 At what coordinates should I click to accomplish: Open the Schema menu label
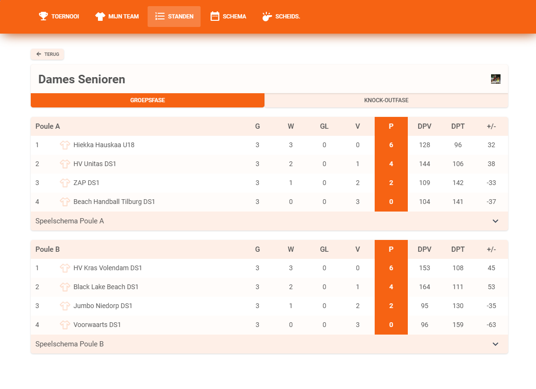(x=235, y=17)
